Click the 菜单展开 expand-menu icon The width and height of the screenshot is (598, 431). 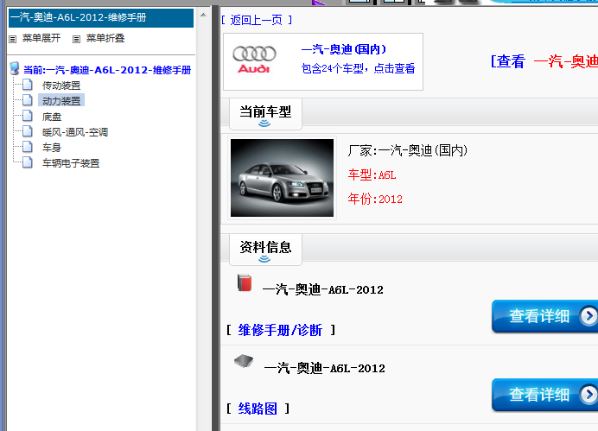(13, 39)
